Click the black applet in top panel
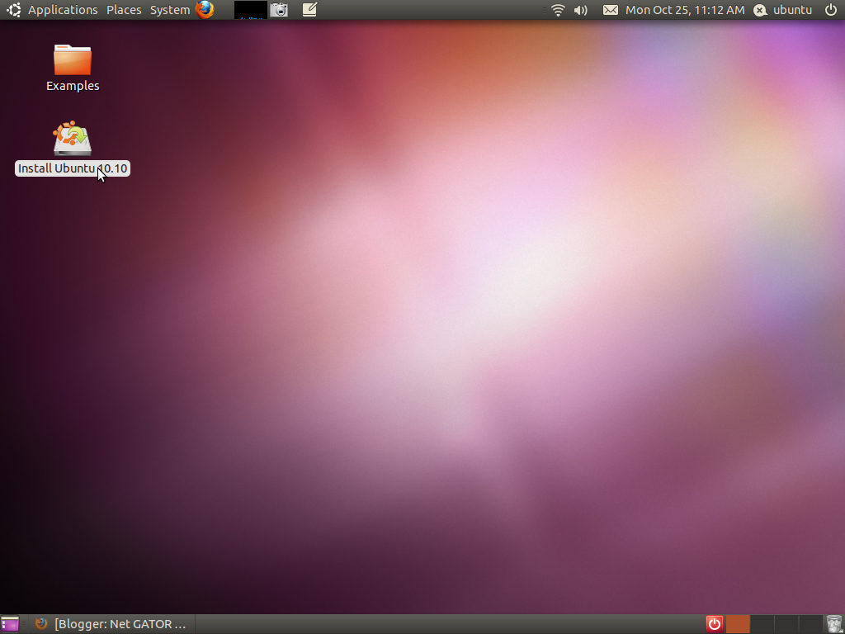The image size is (845, 634). tap(251, 10)
